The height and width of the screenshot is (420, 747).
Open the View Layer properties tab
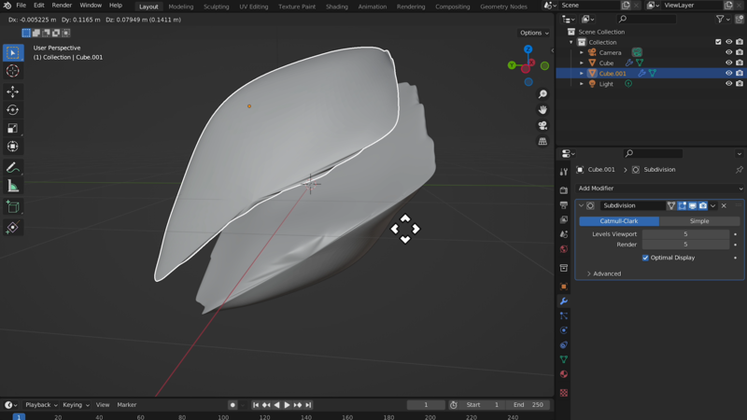click(564, 219)
